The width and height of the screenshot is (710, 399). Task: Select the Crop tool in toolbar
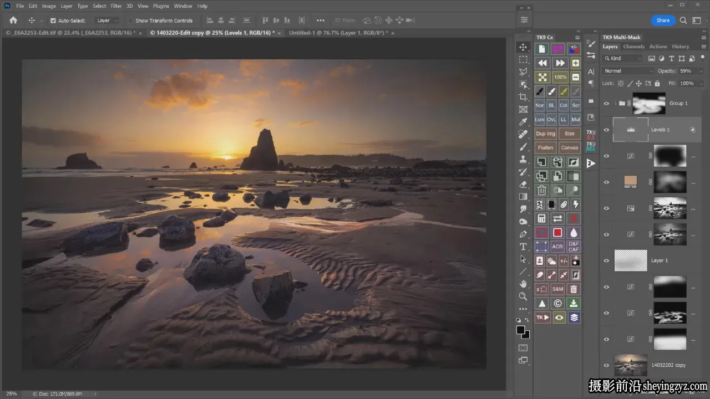[x=523, y=97]
